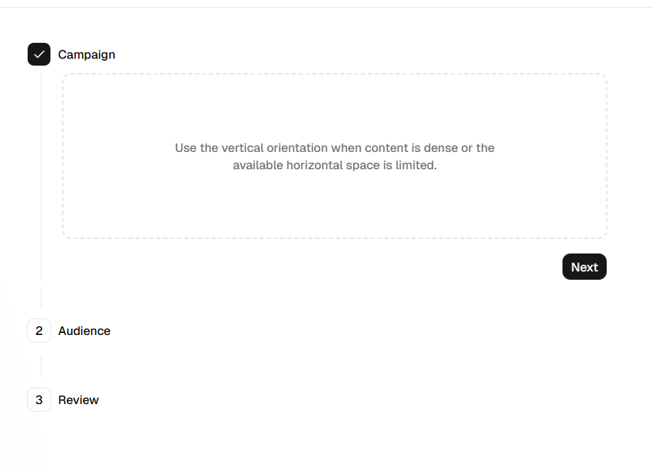This screenshot has width=653, height=469.
Task: Click the horizontal divider line at the top
Action: pyautogui.click(x=326, y=7)
